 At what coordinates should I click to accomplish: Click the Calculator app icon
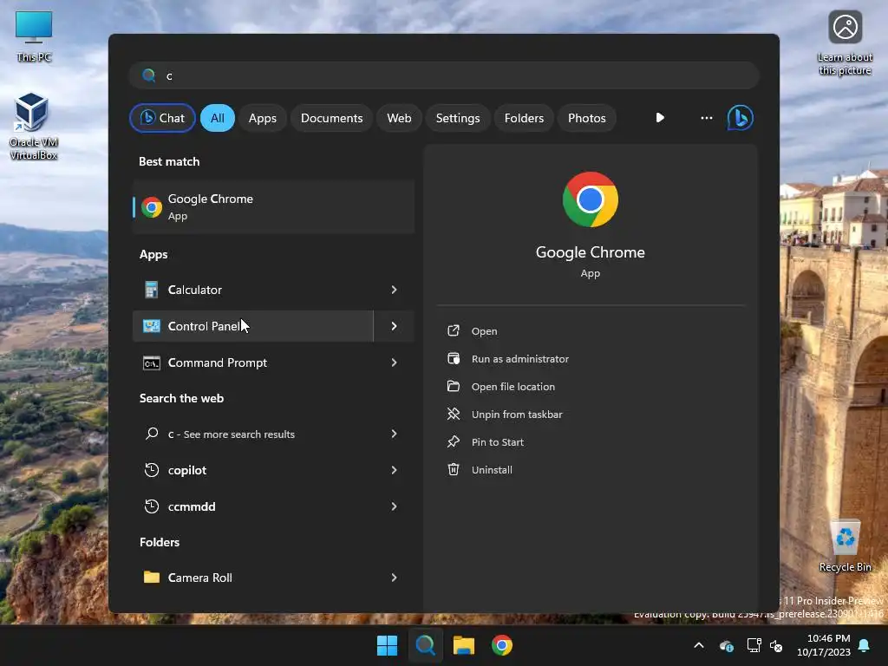click(x=151, y=290)
